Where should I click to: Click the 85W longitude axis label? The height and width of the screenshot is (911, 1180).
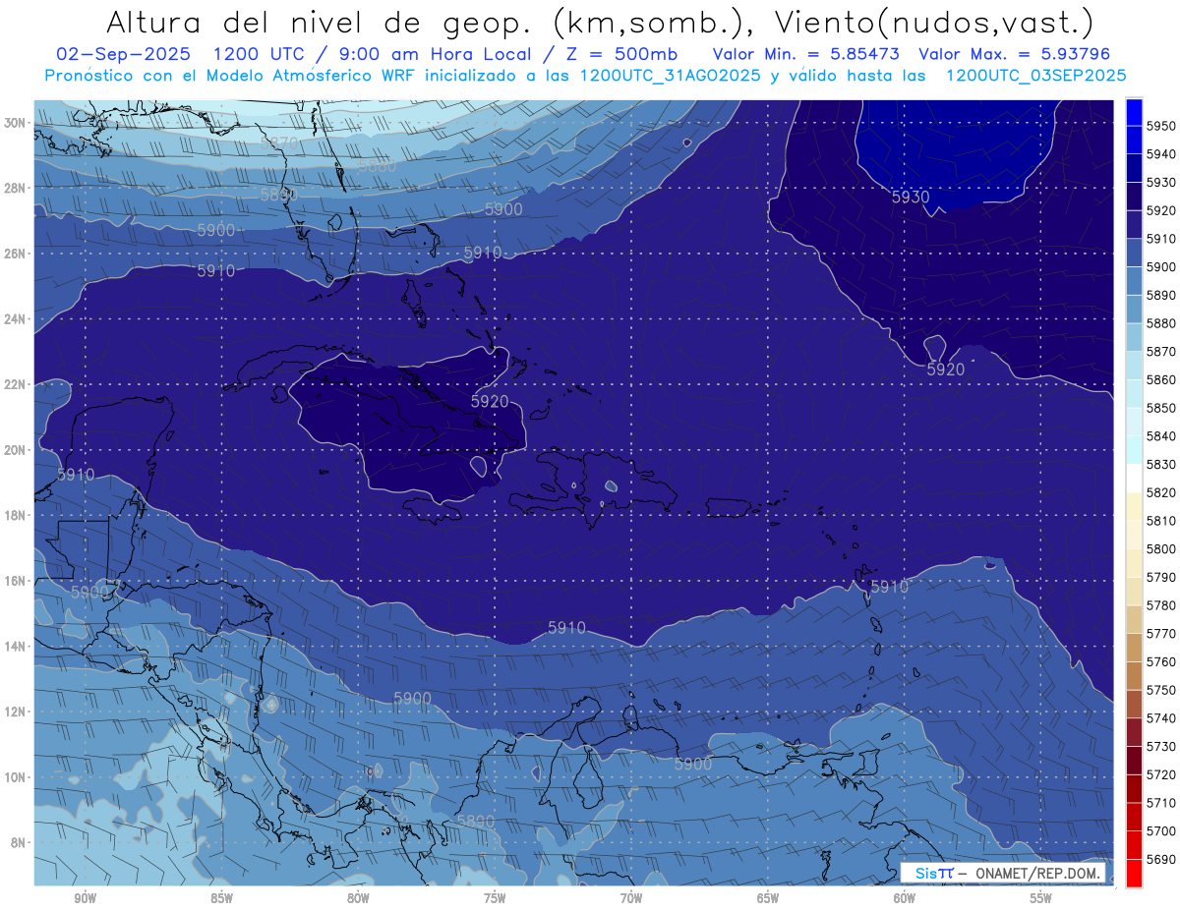click(x=221, y=898)
